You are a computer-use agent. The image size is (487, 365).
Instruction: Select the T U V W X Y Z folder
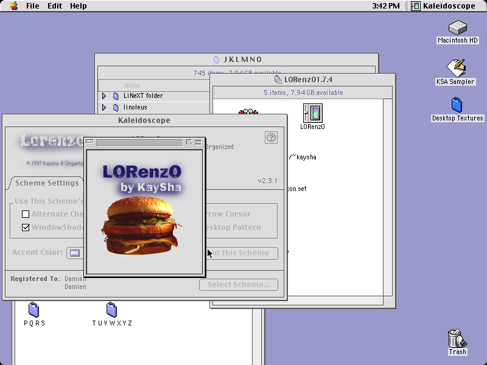coord(112,310)
